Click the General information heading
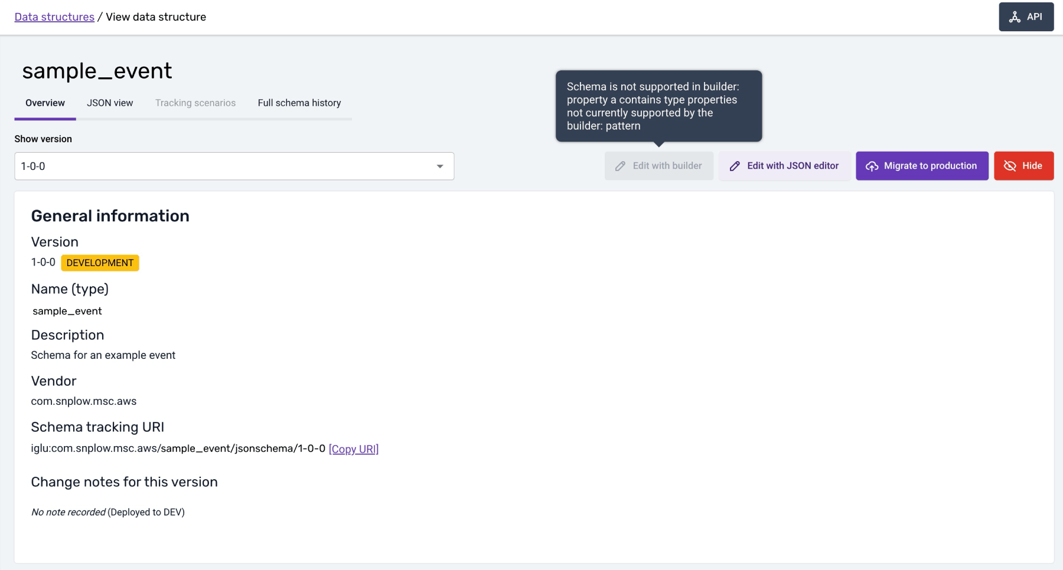 pos(110,216)
